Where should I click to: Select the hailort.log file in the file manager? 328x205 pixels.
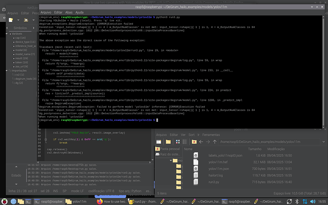(216, 175)
